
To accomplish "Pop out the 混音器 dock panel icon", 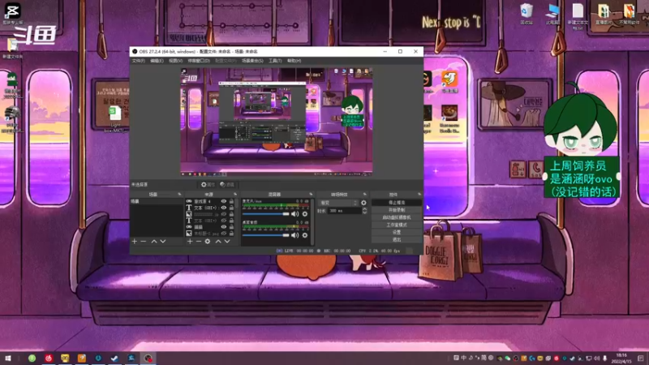I will pos(311,194).
